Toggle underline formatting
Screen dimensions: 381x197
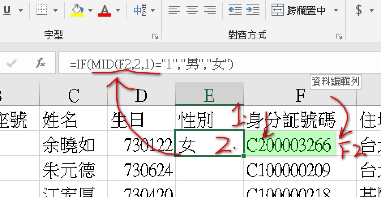point(7,10)
